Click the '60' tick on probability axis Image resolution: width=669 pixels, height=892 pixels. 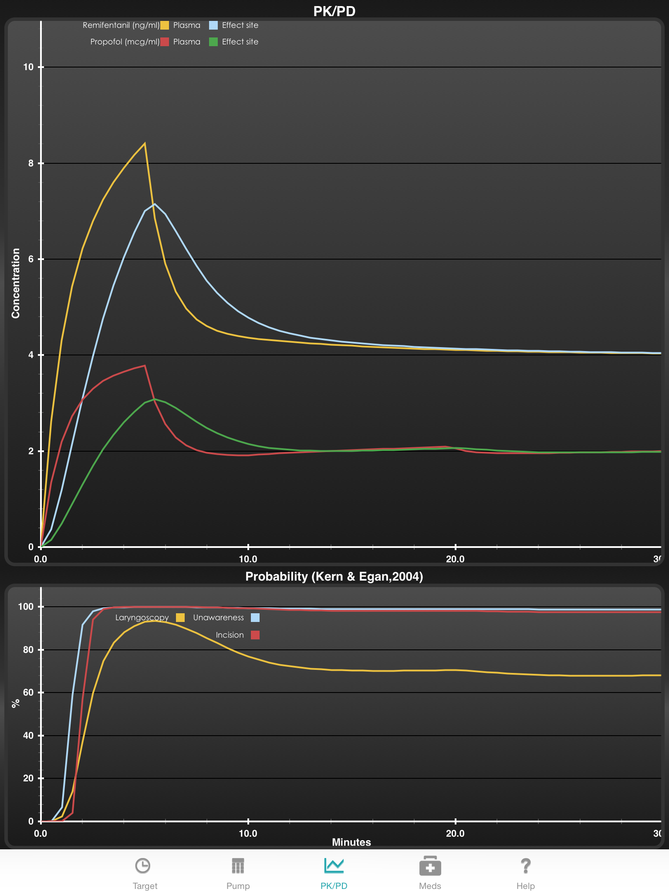coord(28,692)
